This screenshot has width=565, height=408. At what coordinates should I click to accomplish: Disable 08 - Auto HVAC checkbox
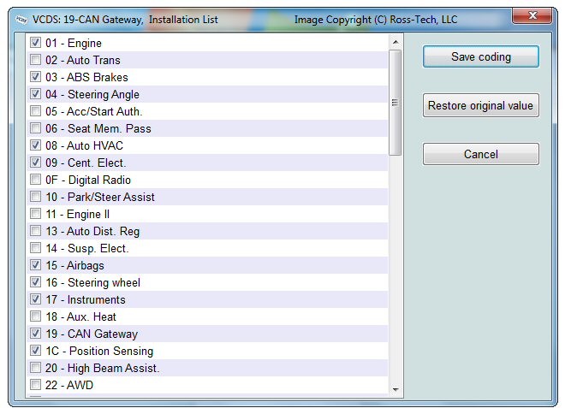point(35,145)
